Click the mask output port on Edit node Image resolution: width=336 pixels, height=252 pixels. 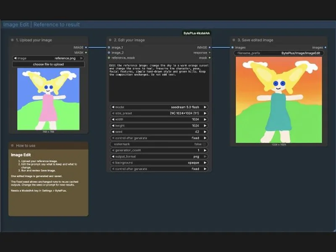coord(210,58)
